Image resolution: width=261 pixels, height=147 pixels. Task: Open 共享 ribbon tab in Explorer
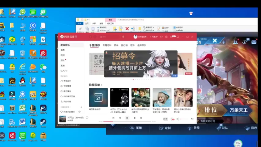click(x=94, y=24)
